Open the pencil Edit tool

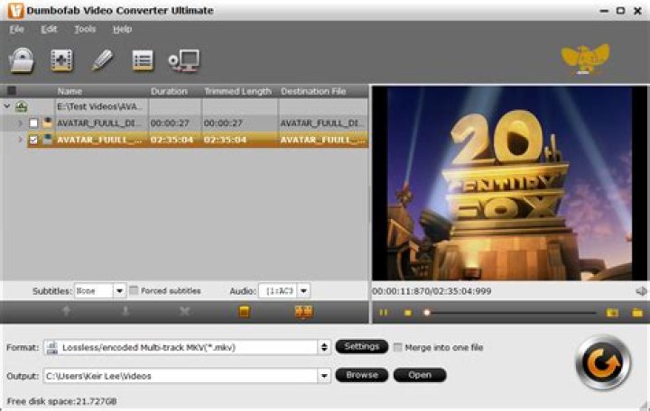(102, 60)
